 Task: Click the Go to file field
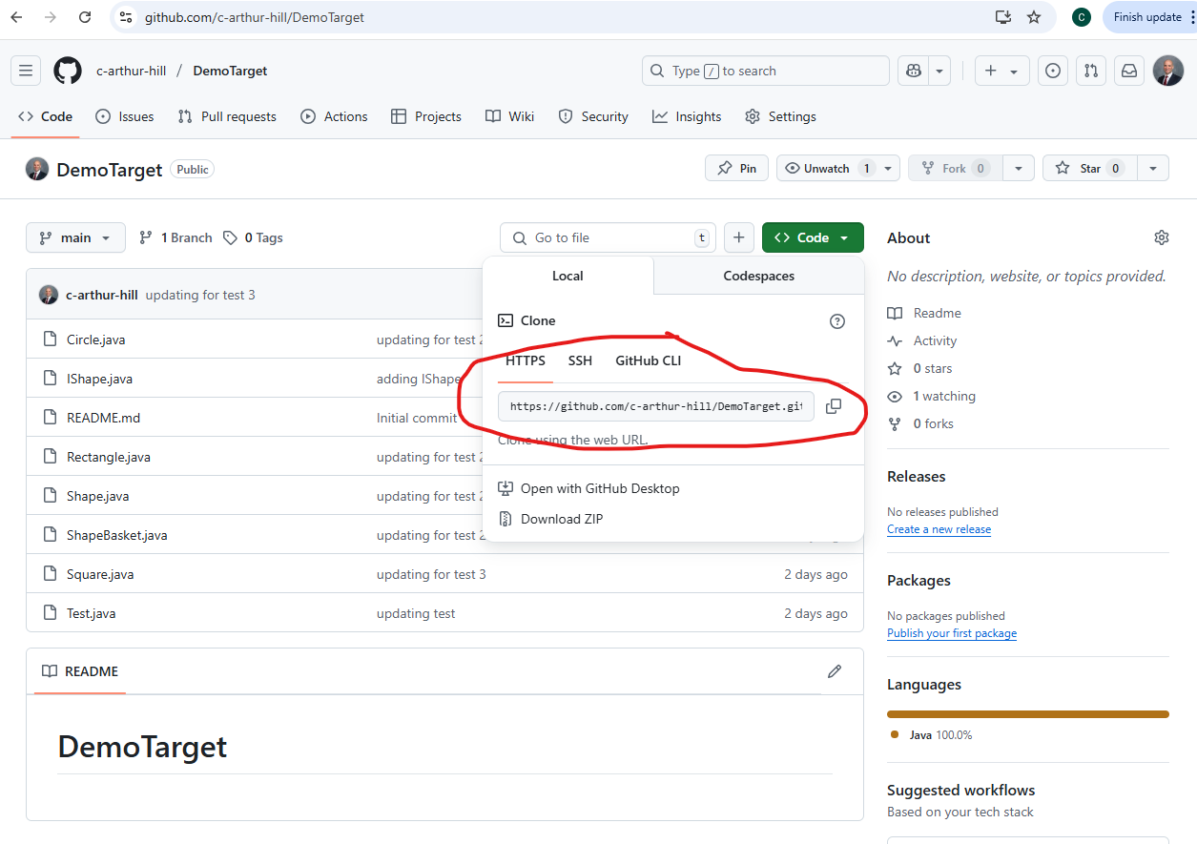pyautogui.click(x=608, y=237)
